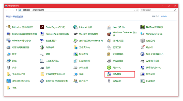Expand chevron after 控制面板 in breadcrumb
Viewport: 183px width, 101px height.
tap(31, 10)
